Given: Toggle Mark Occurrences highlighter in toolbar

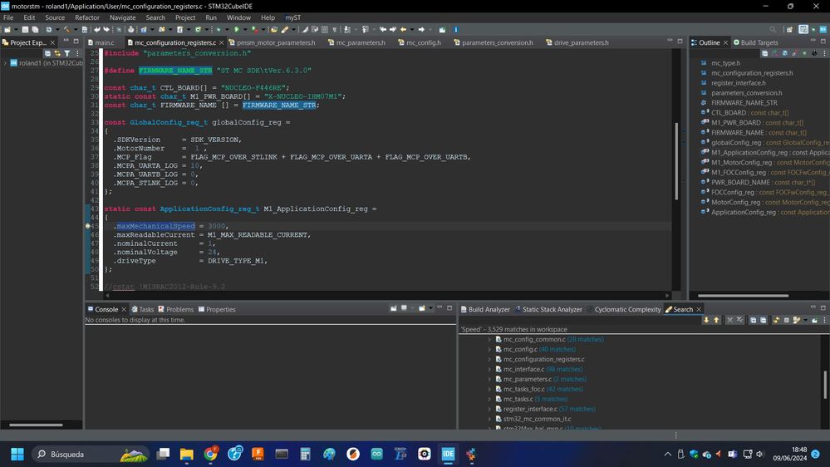Looking at the screenshot, I should point(306,30).
